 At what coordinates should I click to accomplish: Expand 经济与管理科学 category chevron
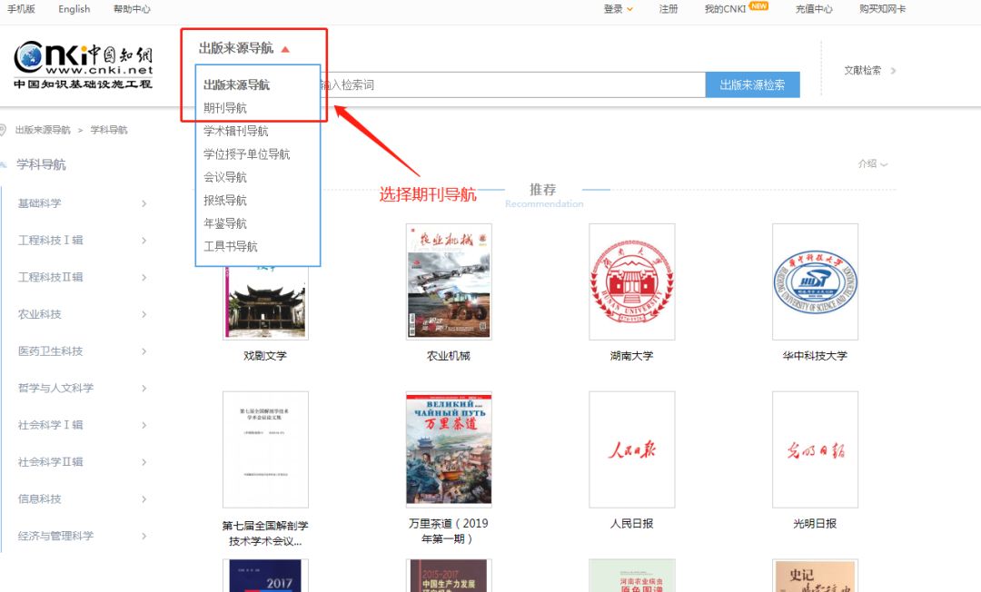tap(144, 536)
